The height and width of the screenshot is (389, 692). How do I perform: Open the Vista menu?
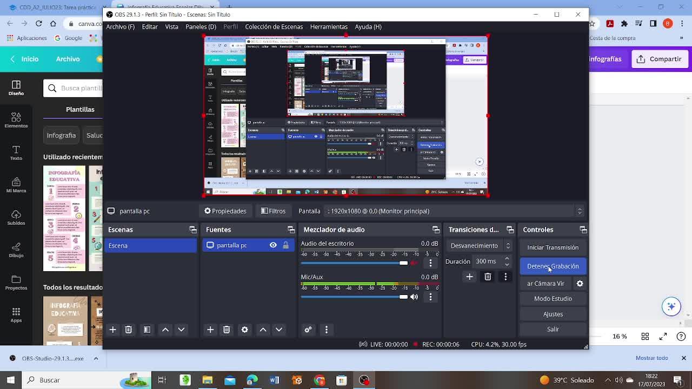coord(171,26)
